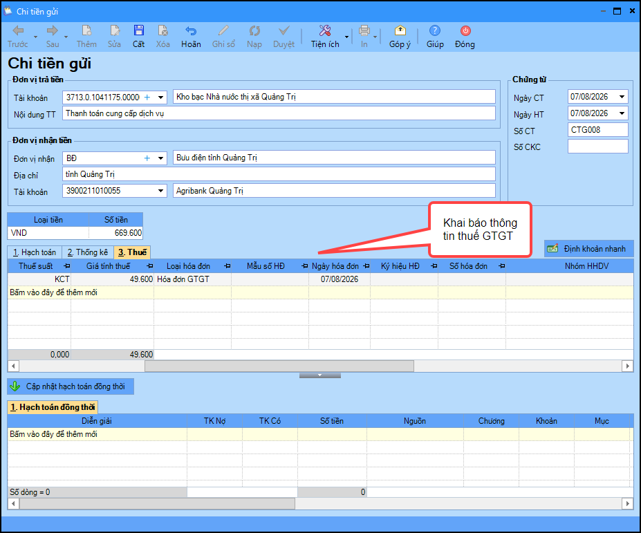Click the Số CKC input field
This screenshot has height=533, width=641.
[x=597, y=147]
